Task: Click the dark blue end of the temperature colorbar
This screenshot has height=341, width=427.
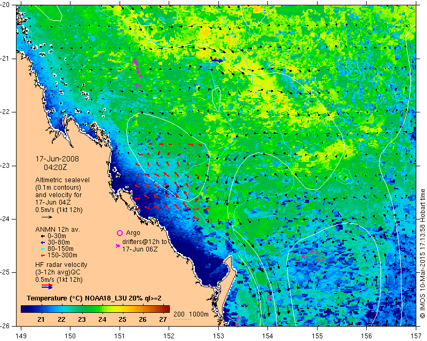Action: coord(25,309)
